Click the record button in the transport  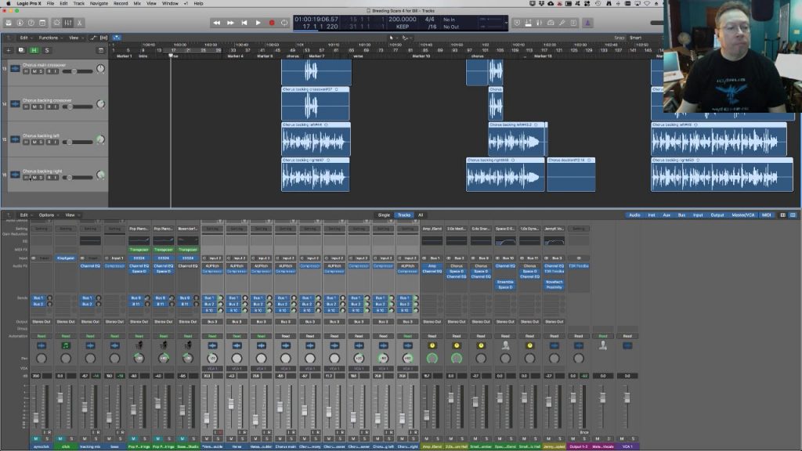[272, 23]
